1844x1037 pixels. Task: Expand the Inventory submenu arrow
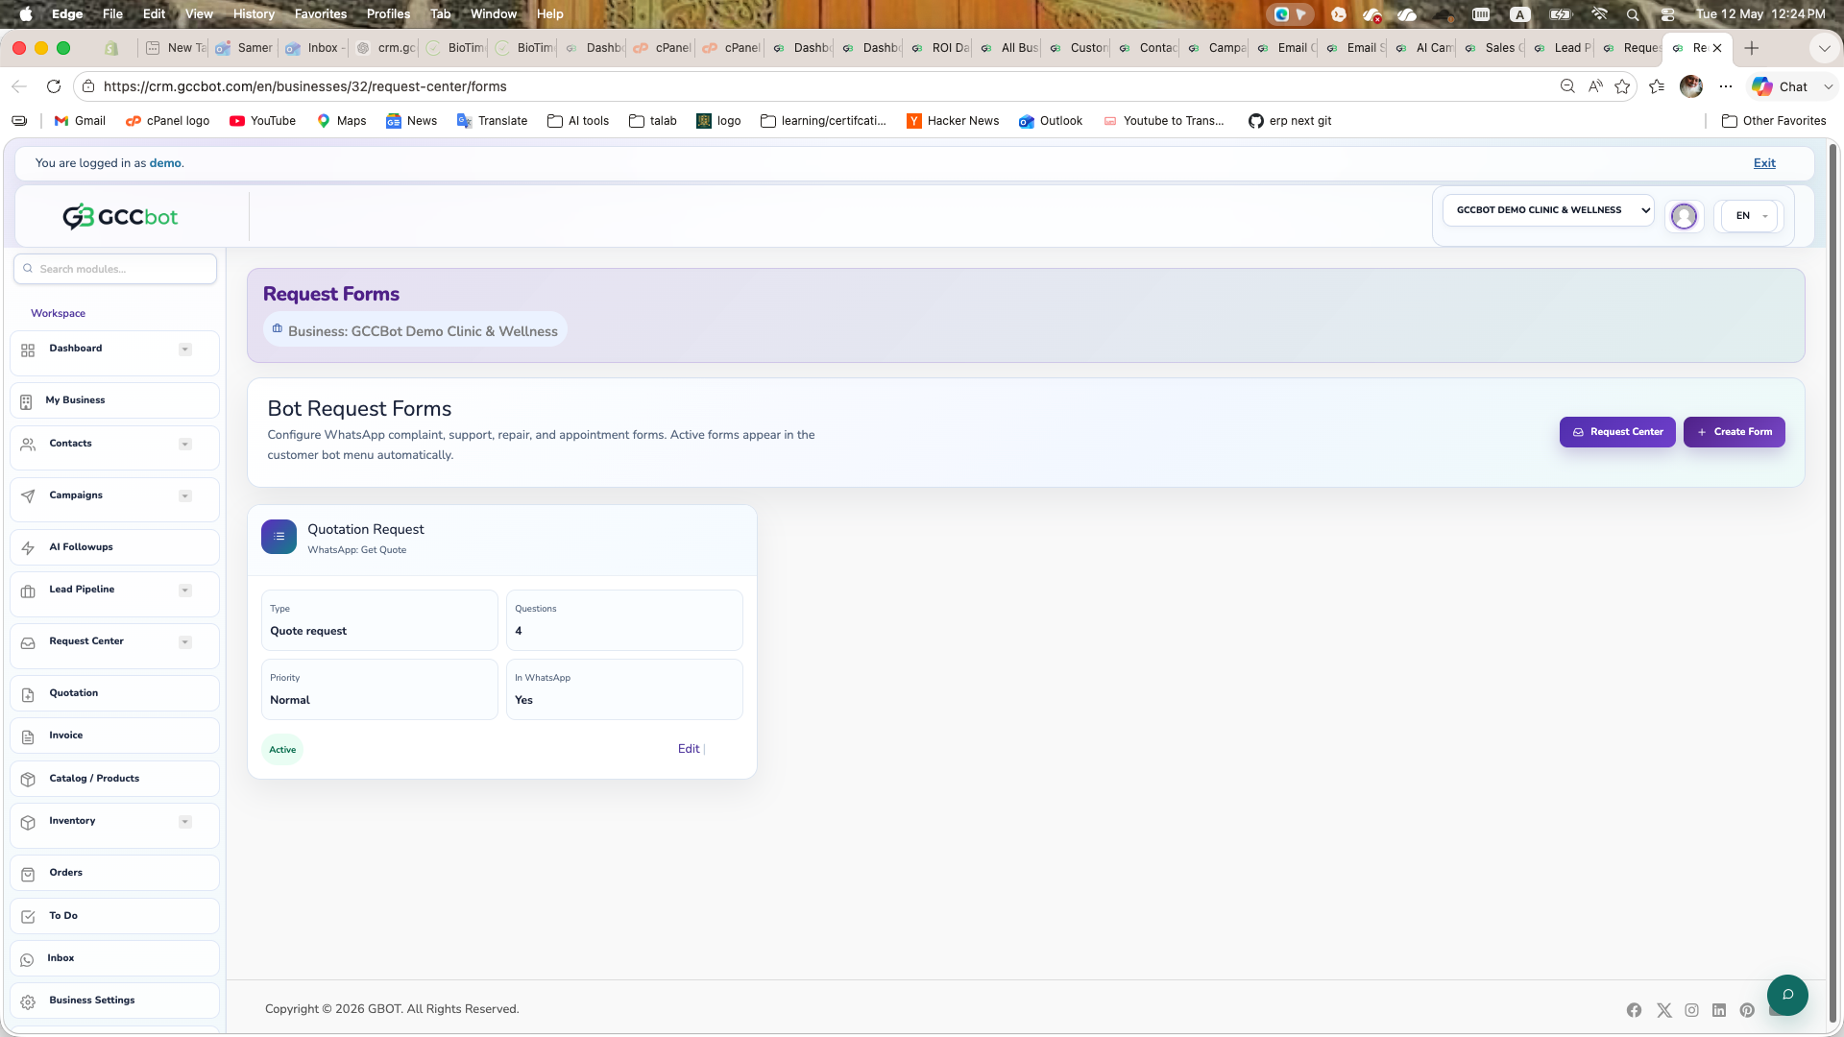tap(185, 822)
